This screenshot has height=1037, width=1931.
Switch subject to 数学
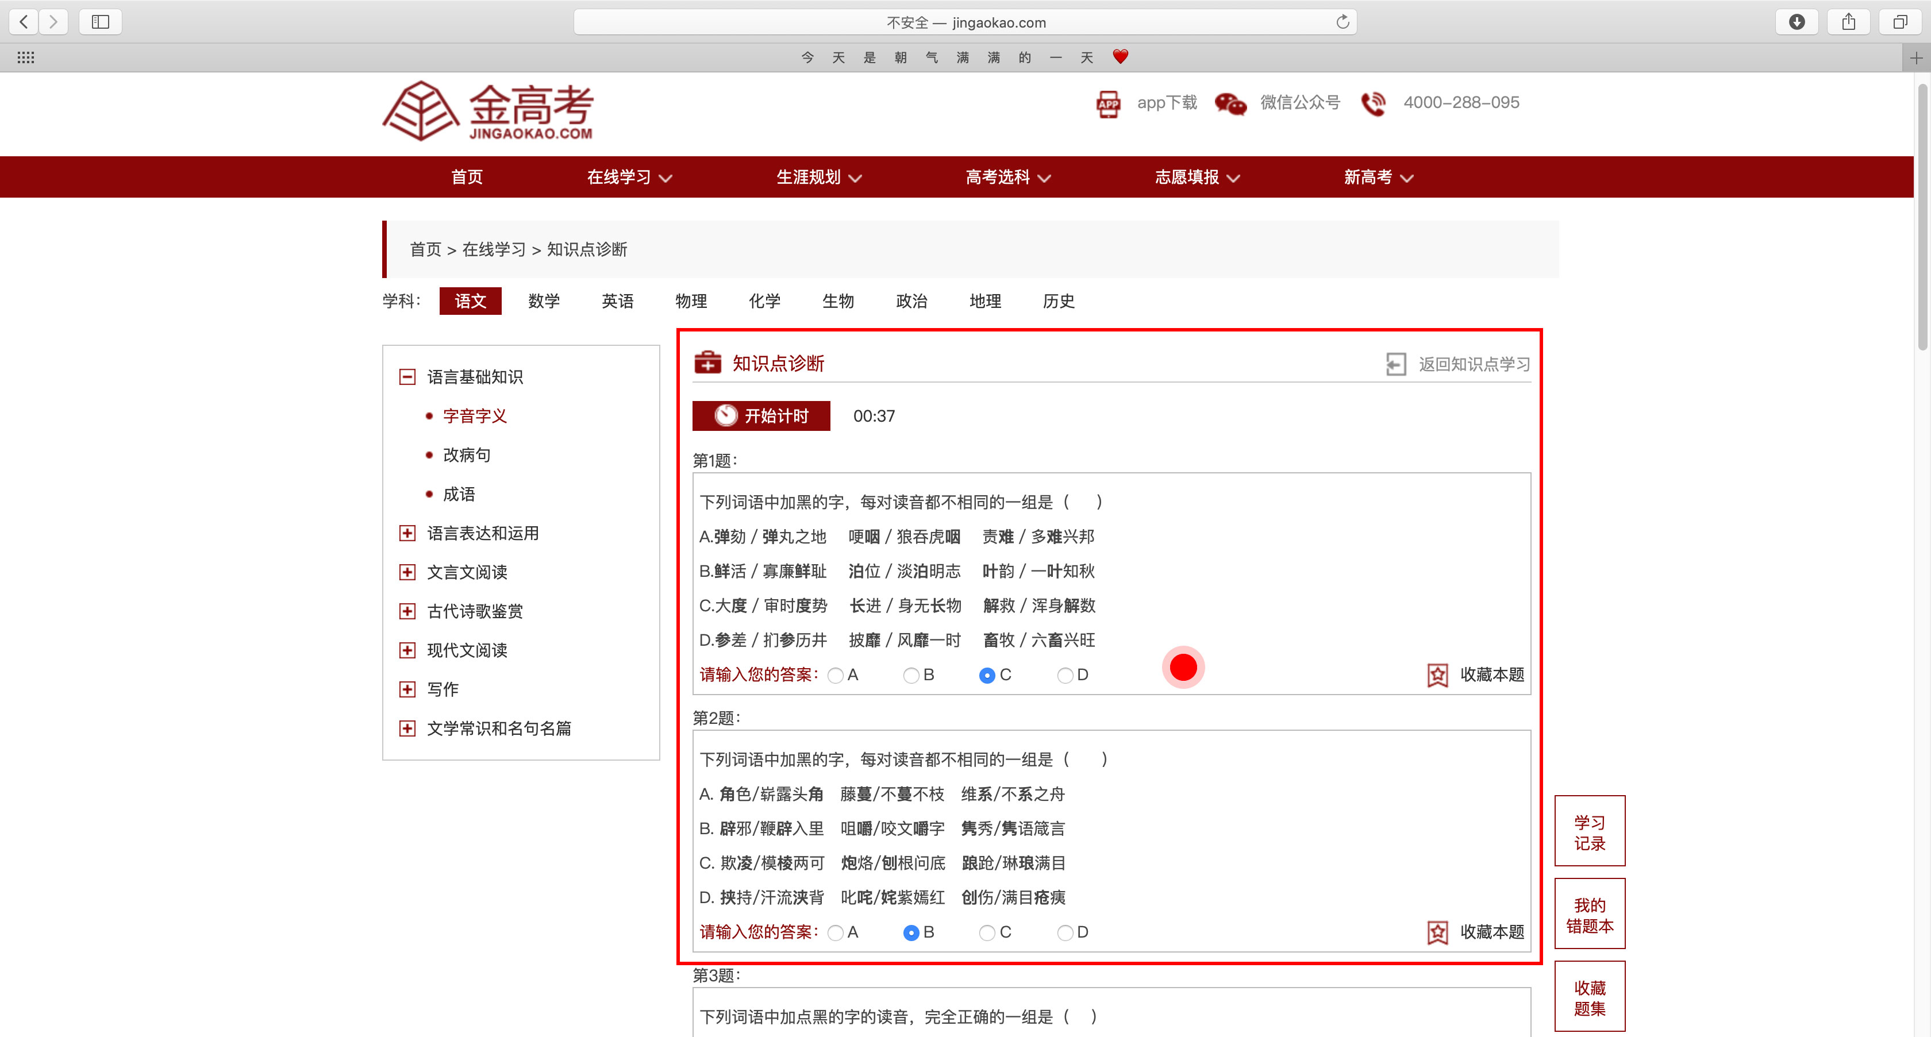544,301
